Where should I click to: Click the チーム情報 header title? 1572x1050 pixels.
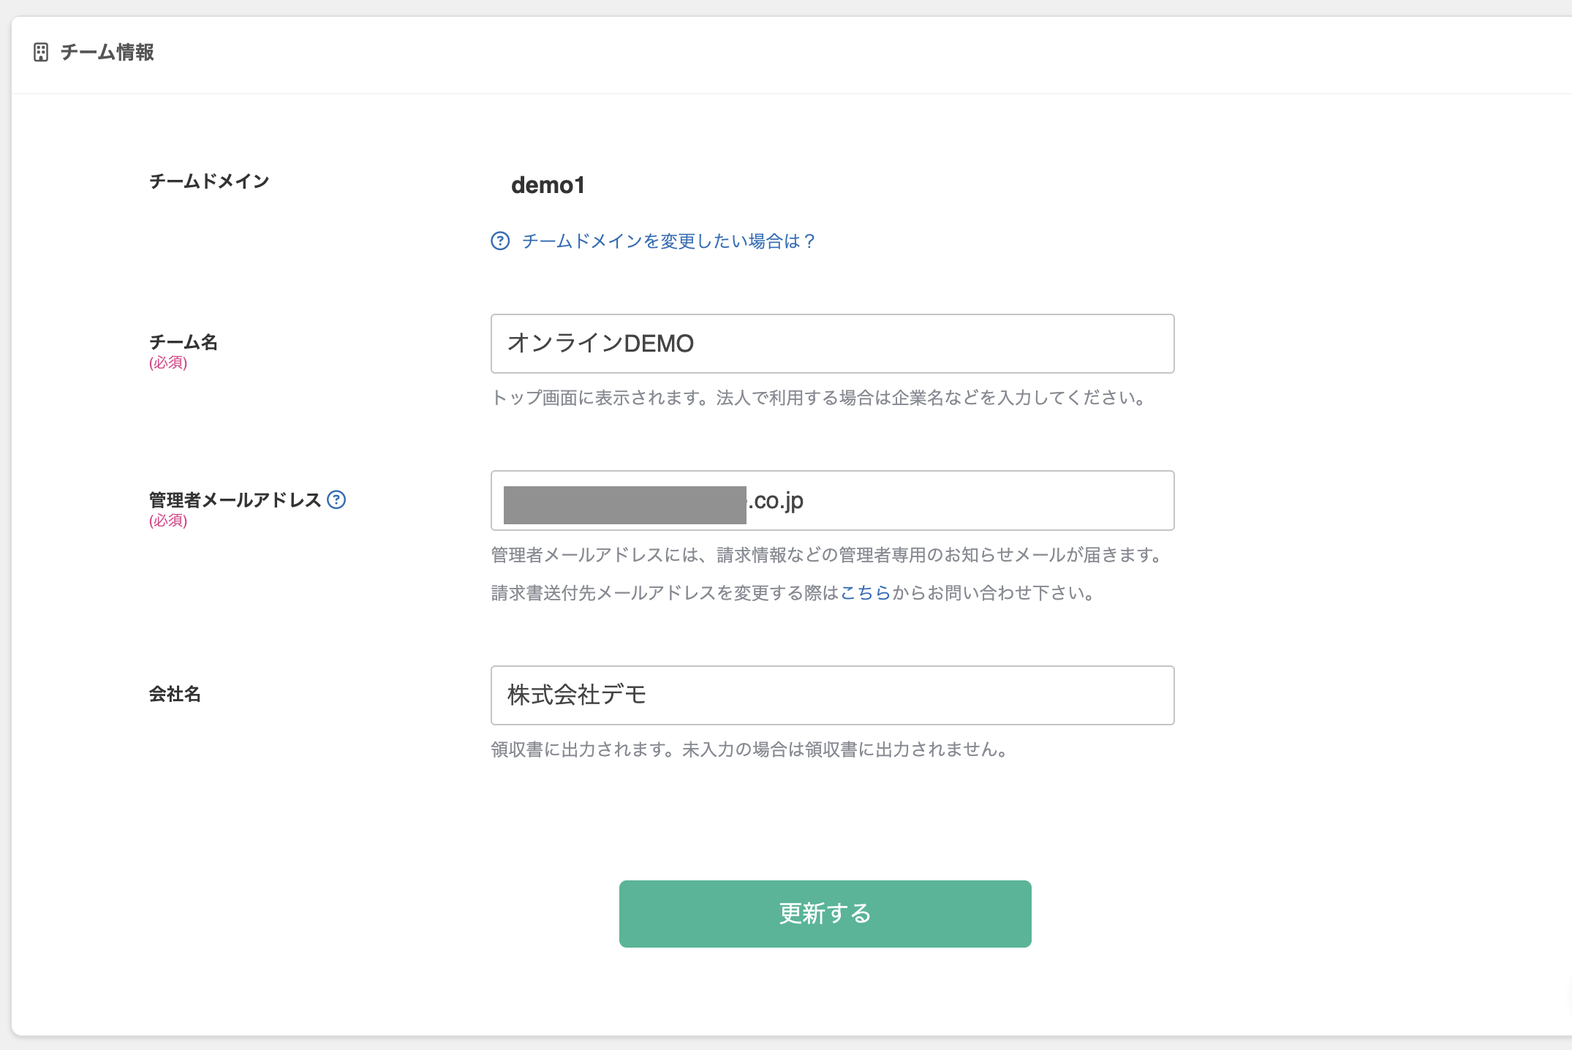pyautogui.click(x=107, y=53)
